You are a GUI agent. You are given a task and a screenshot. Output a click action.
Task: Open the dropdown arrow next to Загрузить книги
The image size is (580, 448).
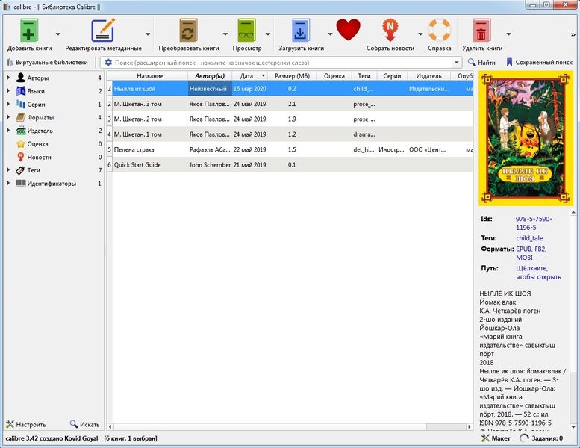coord(330,34)
